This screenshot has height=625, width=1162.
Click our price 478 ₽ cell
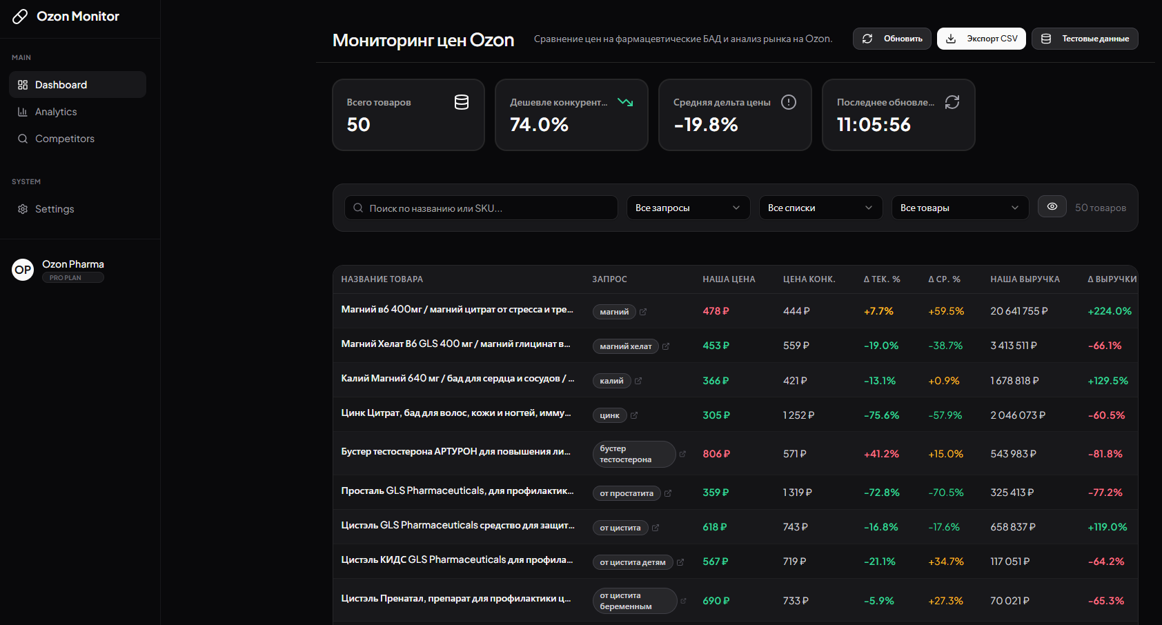pos(716,312)
